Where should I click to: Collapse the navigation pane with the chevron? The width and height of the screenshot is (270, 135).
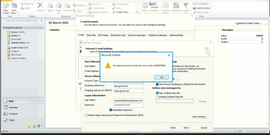(41, 20)
